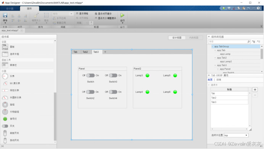Open the tab location (选项卡位置) dropdown
Image resolution: width=264 pixels, height=149 pixels.
pos(236,135)
